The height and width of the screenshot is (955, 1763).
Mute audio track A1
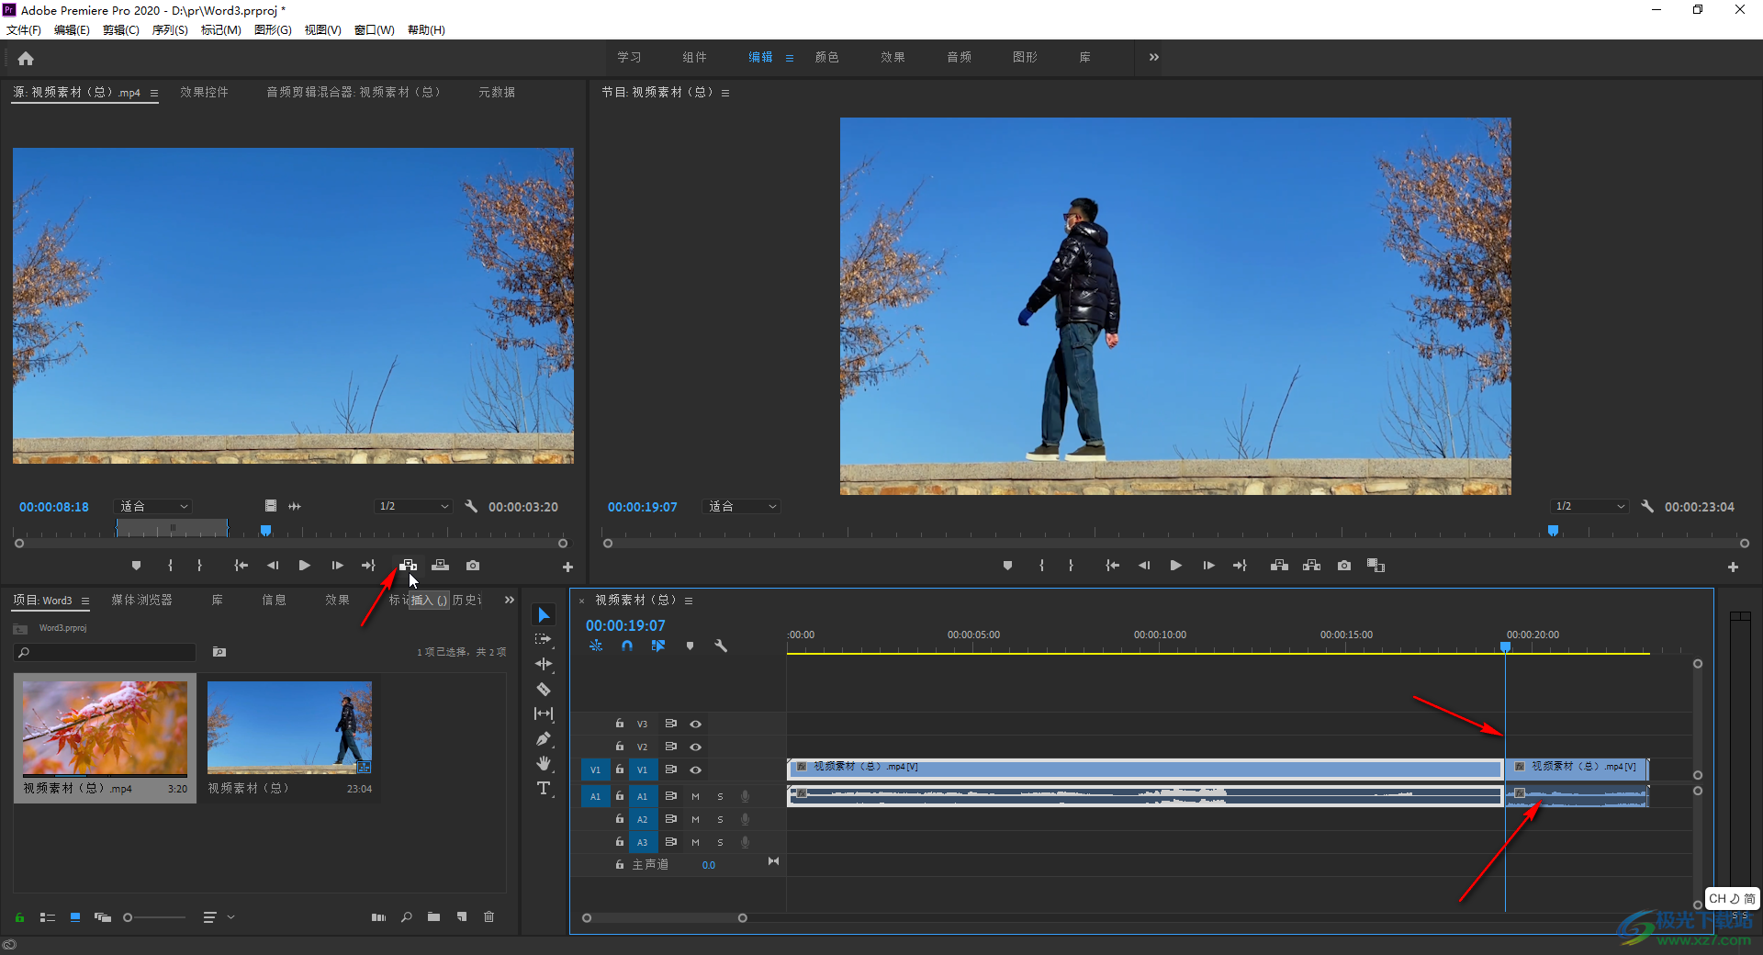[x=695, y=796]
